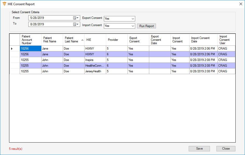Click the From date input field
245x155 pixels.
50,18
